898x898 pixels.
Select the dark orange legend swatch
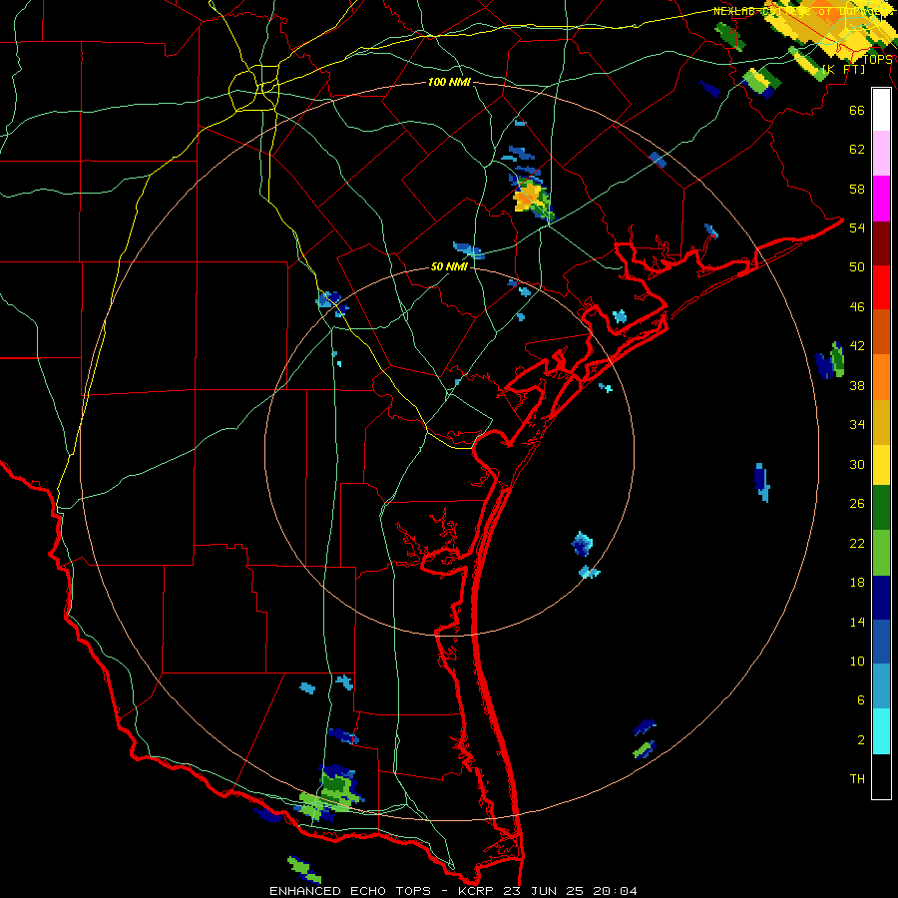[x=881, y=332]
